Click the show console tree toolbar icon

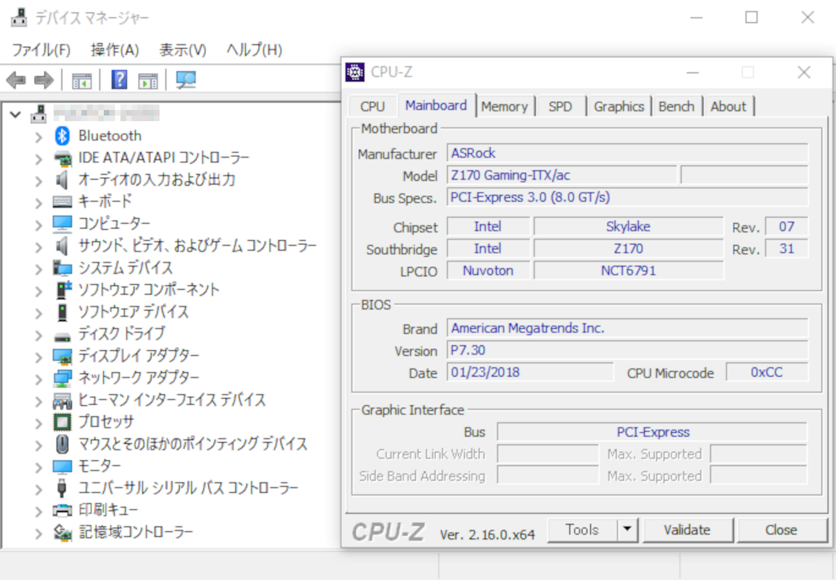81,79
